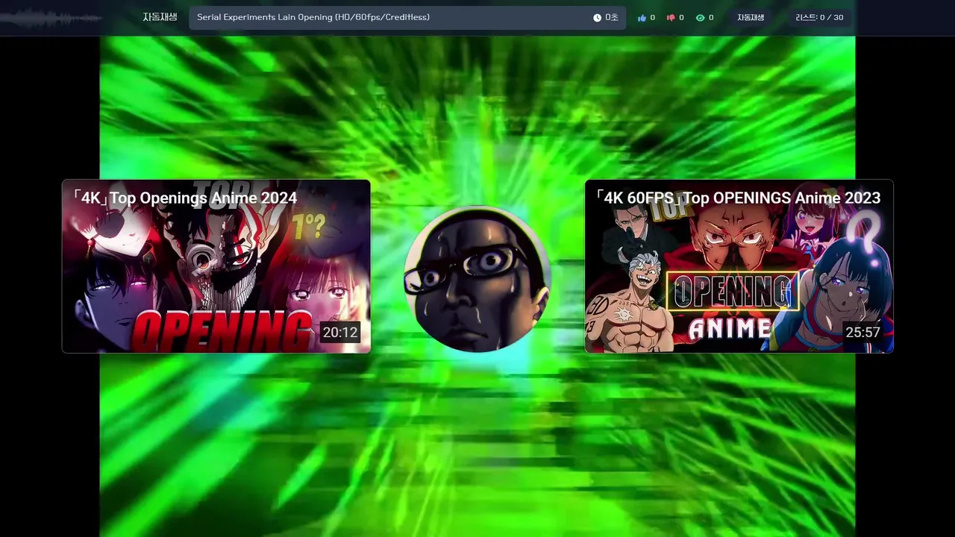
Task: Click the green eye views icon
Action: point(700,18)
